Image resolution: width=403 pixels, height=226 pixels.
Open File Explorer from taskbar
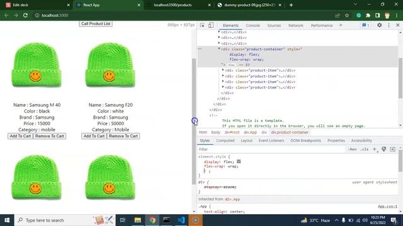[138, 220]
